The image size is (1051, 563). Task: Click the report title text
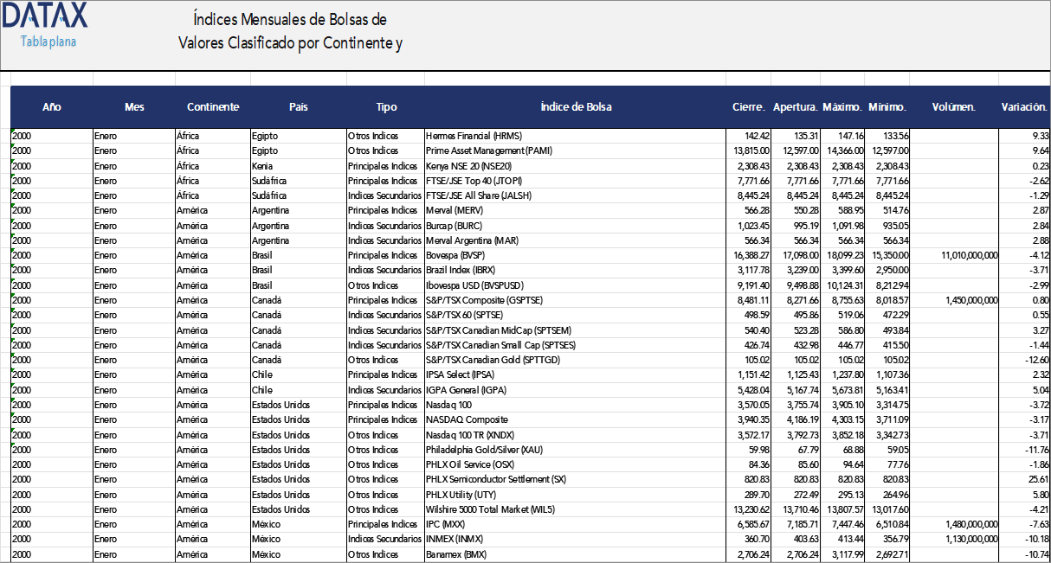289,31
